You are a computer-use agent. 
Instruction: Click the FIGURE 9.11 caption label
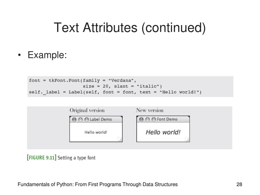pyautogui.click(x=42, y=157)
